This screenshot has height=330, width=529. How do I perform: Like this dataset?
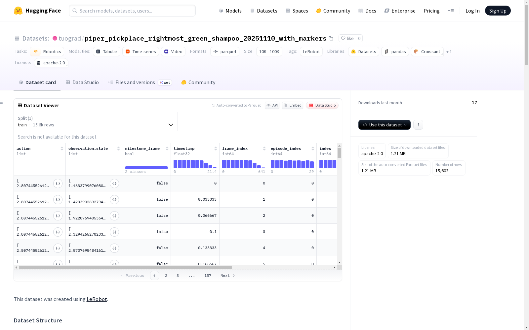347,38
